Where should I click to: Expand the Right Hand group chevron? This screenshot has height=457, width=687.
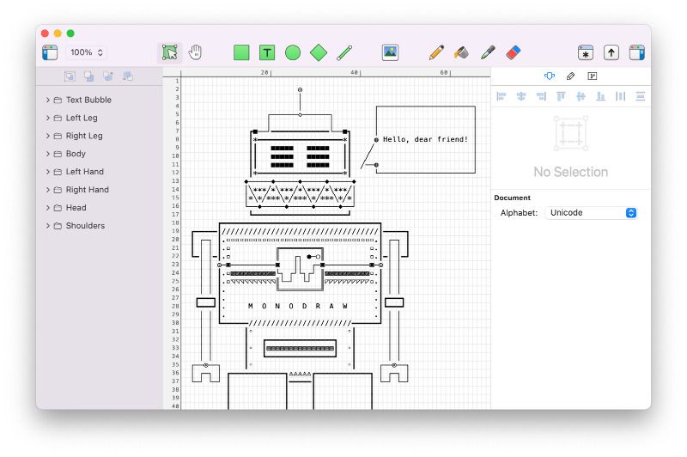coord(48,190)
